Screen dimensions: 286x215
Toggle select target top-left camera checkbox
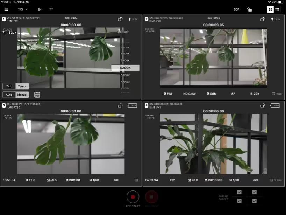[x=239, y=192]
